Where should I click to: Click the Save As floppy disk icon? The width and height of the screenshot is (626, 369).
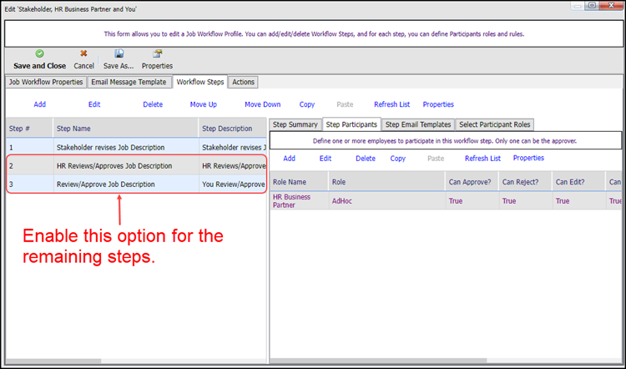119,53
